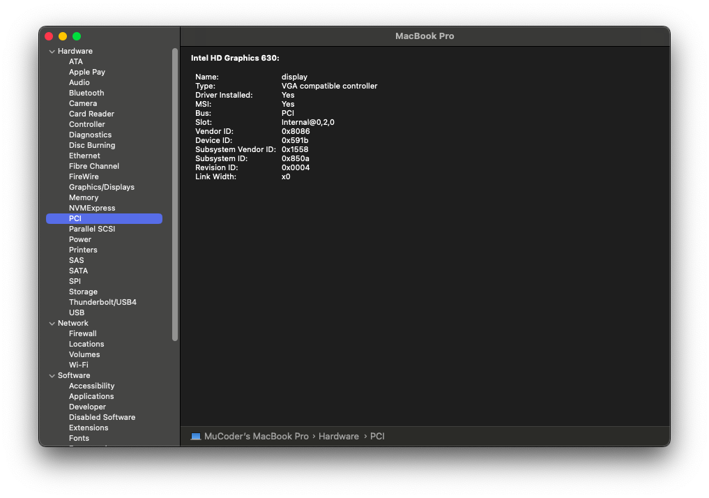709x498 pixels.
Task: Open the Power category
Action: [79, 239]
